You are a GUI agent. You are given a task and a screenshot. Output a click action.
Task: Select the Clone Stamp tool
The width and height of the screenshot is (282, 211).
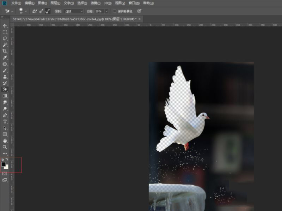click(5, 77)
